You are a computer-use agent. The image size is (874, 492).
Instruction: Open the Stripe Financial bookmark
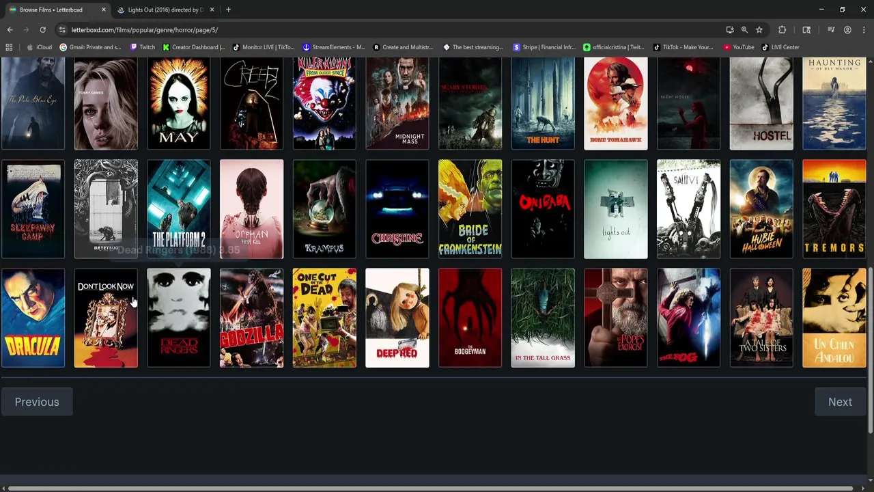544,47
